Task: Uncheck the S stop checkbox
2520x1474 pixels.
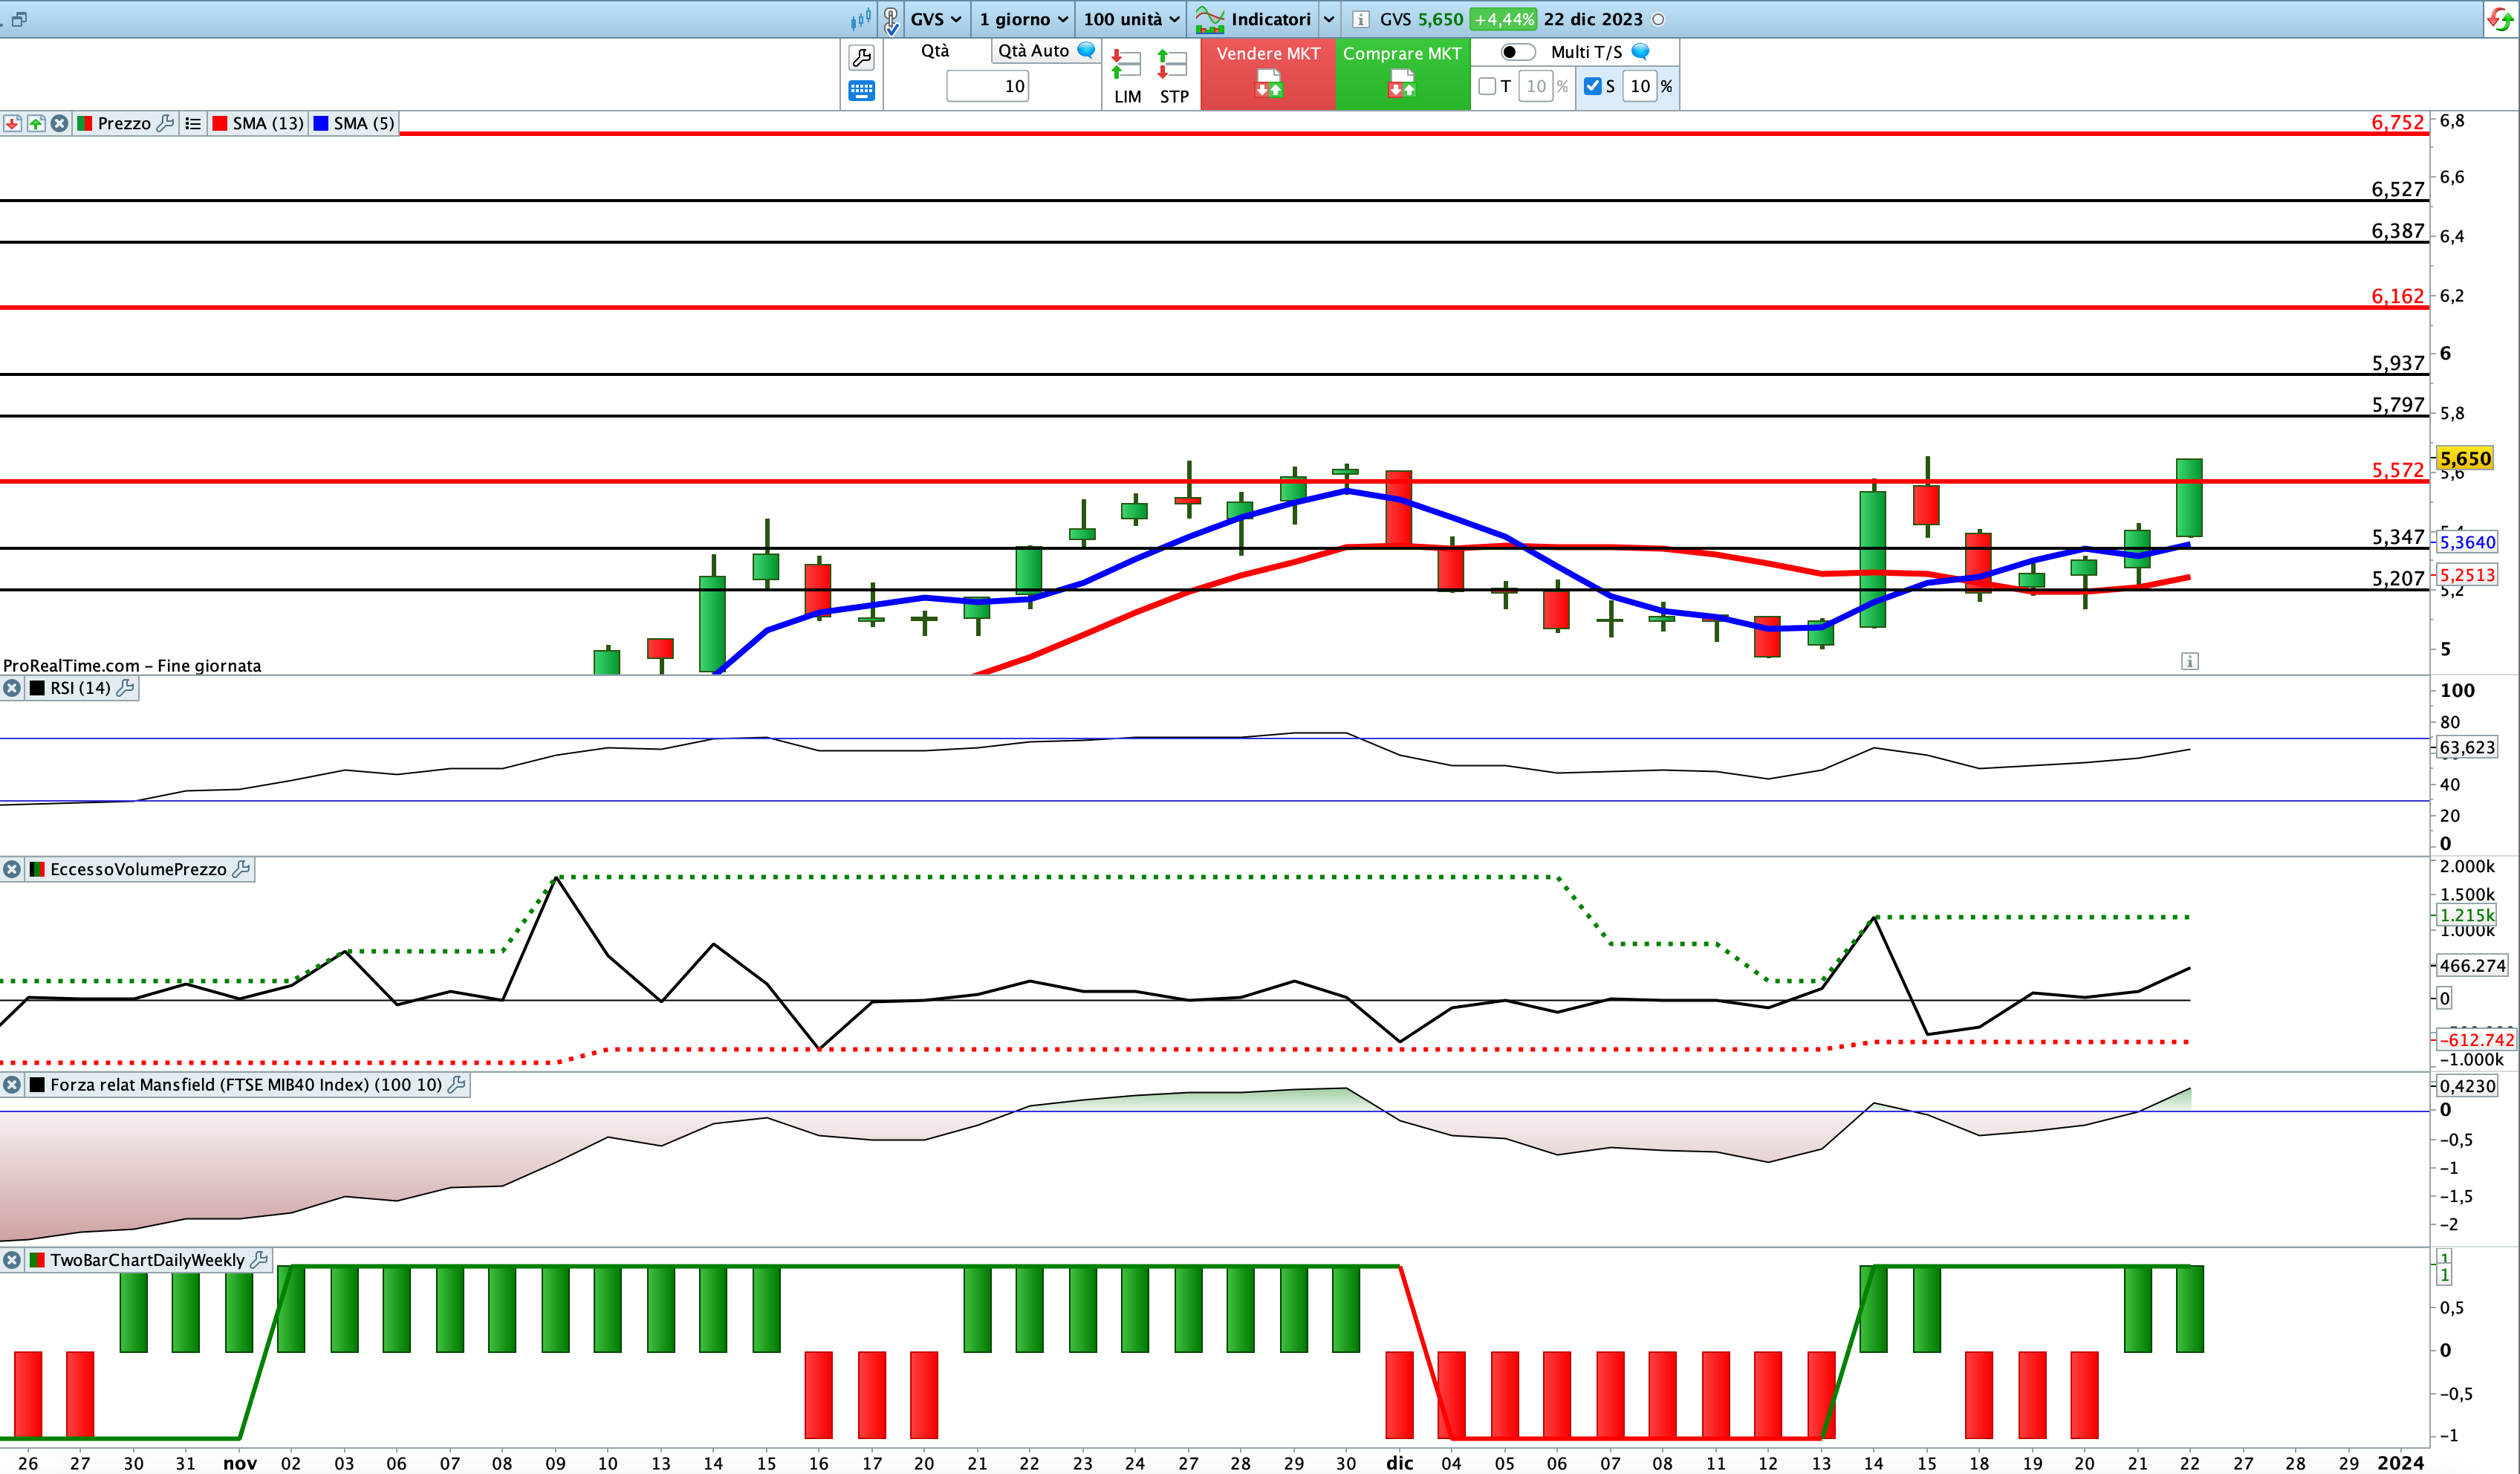Action: [x=1593, y=86]
